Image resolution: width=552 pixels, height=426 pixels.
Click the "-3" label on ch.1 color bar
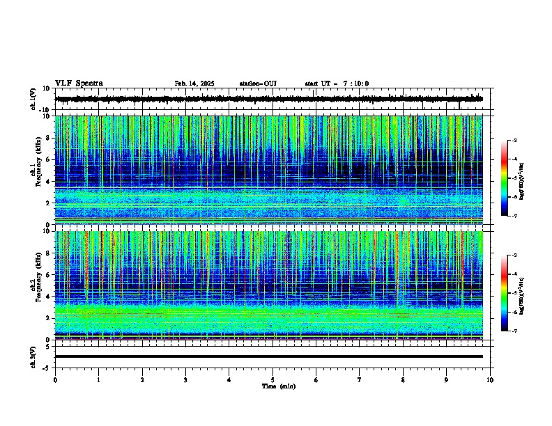tap(514, 141)
